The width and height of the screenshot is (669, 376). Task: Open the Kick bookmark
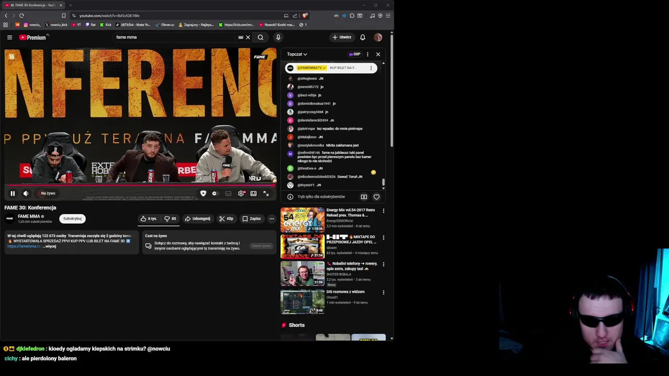[106, 25]
